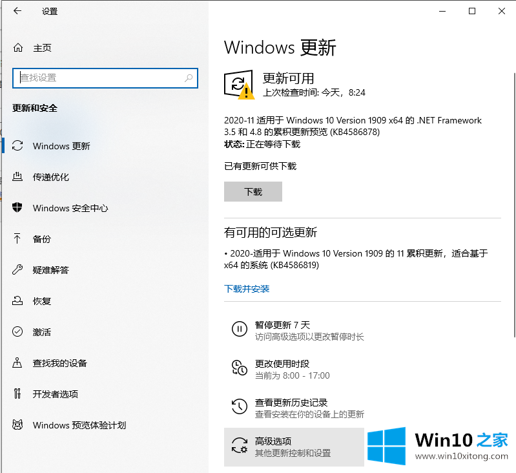
Task: Click the 开发者选项 tools icon
Action: 17,394
